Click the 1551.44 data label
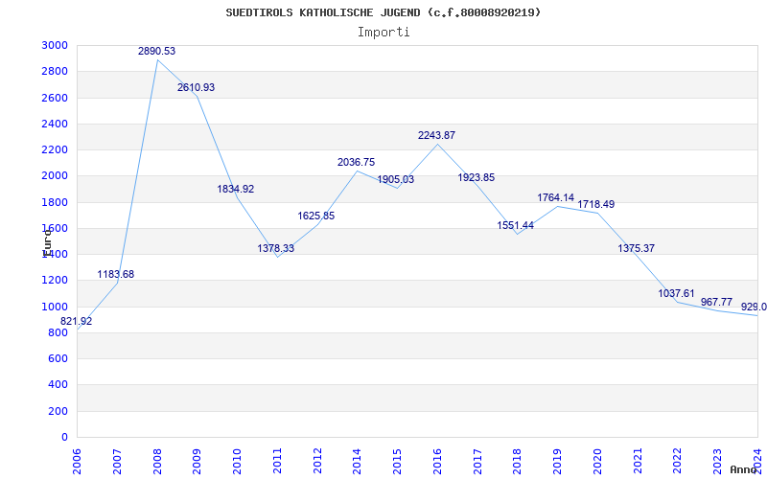Image resolution: width=767 pixels, height=479 pixels. [x=516, y=225]
